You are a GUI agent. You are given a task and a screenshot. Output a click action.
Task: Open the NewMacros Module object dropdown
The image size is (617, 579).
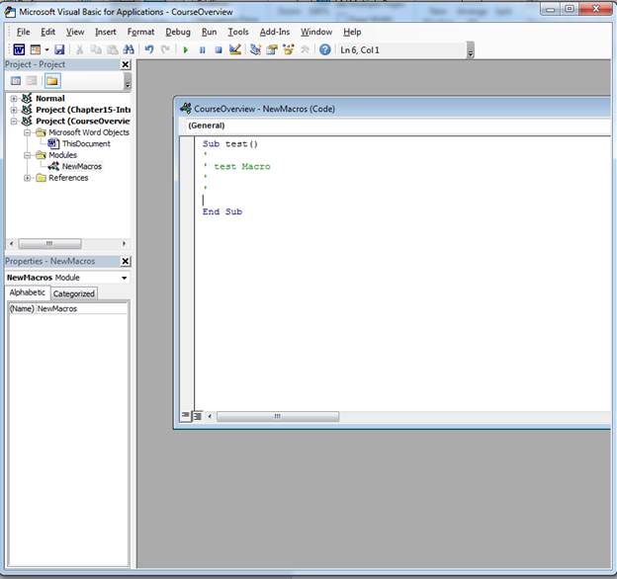(125, 278)
